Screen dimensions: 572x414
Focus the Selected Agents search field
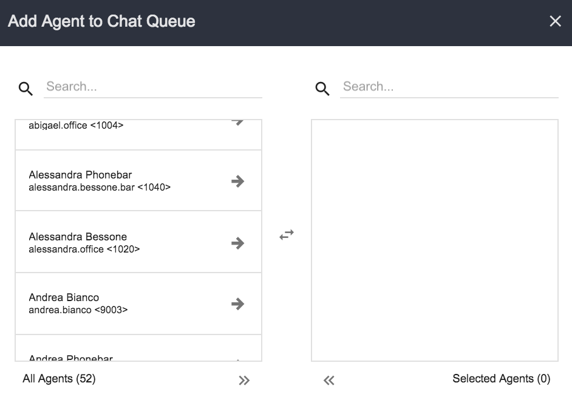pyautogui.click(x=449, y=87)
